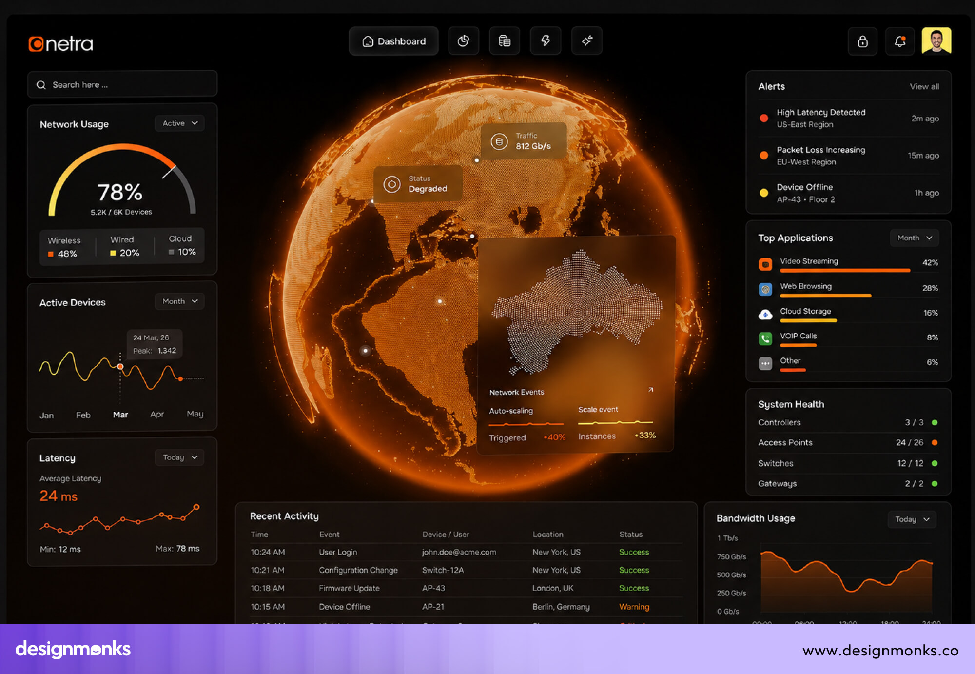Open the Dashboard tab

[x=394, y=41]
